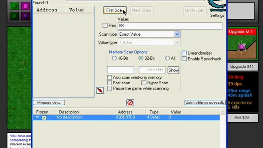Tick Enable Speedhack

(184, 59)
